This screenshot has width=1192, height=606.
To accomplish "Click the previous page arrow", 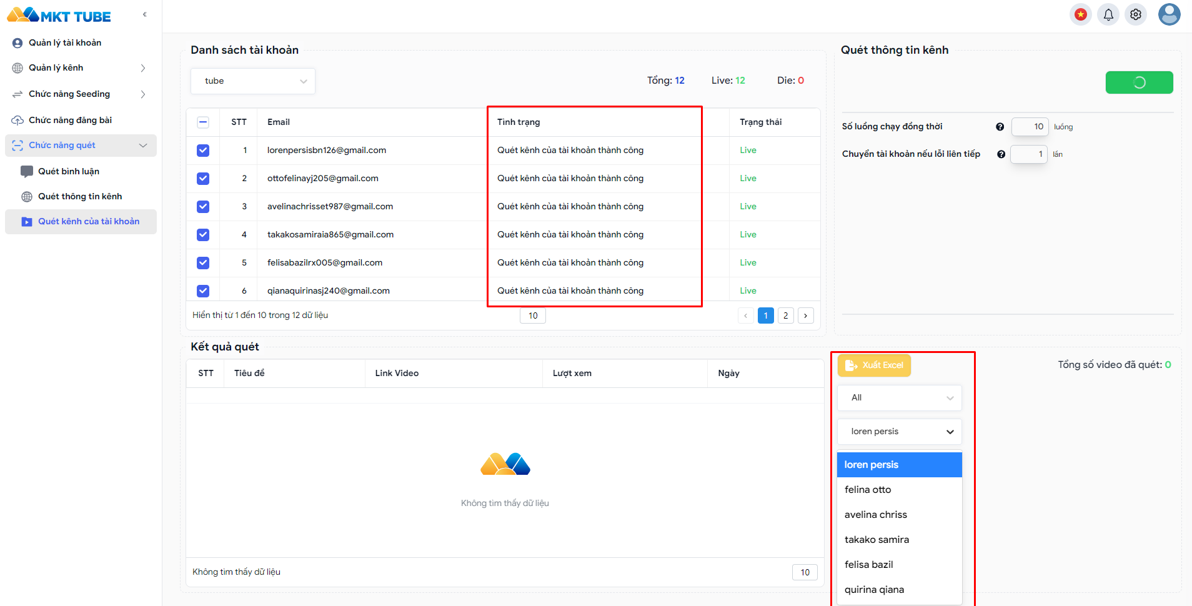I will tap(746, 316).
